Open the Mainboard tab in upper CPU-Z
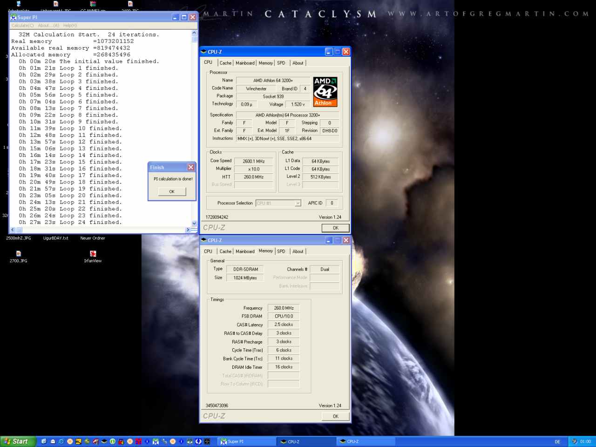This screenshot has width=596, height=447. click(245, 63)
